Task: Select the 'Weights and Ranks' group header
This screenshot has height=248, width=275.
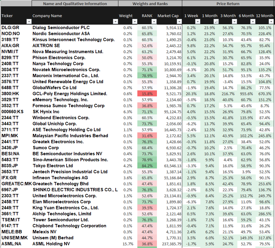Action: pos(150,4)
